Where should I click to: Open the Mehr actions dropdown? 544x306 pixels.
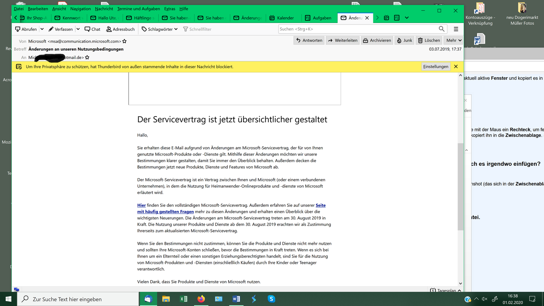pos(454,40)
